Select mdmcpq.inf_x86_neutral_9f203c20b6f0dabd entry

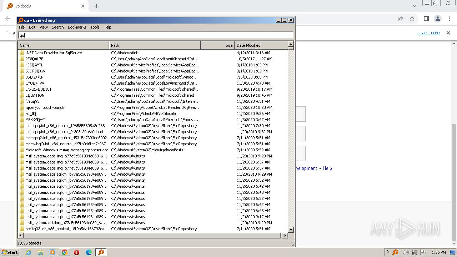click(64, 132)
